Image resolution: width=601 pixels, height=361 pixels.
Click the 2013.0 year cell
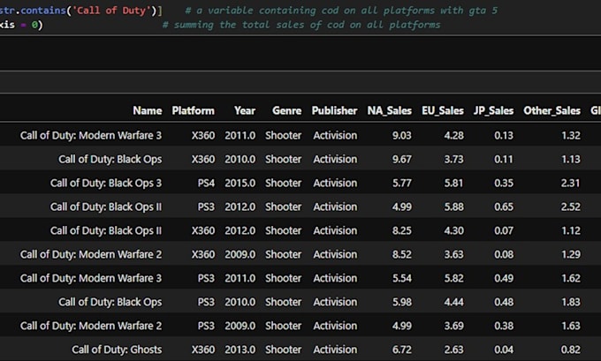(240, 350)
